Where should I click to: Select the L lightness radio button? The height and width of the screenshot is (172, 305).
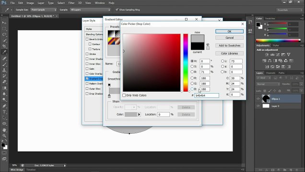223,61
